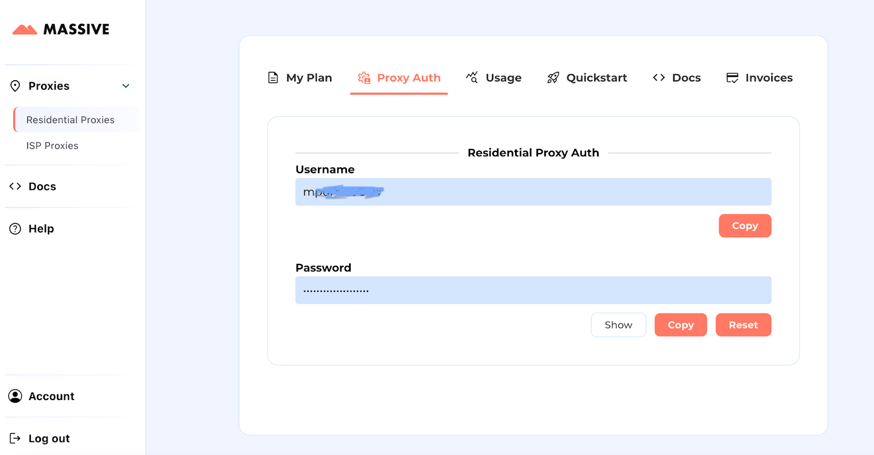
Task: Switch to the Docs tab
Action: point(676,78)
